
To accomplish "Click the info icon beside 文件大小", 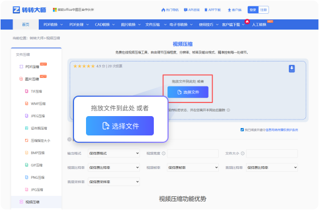I will coord(243,154).
